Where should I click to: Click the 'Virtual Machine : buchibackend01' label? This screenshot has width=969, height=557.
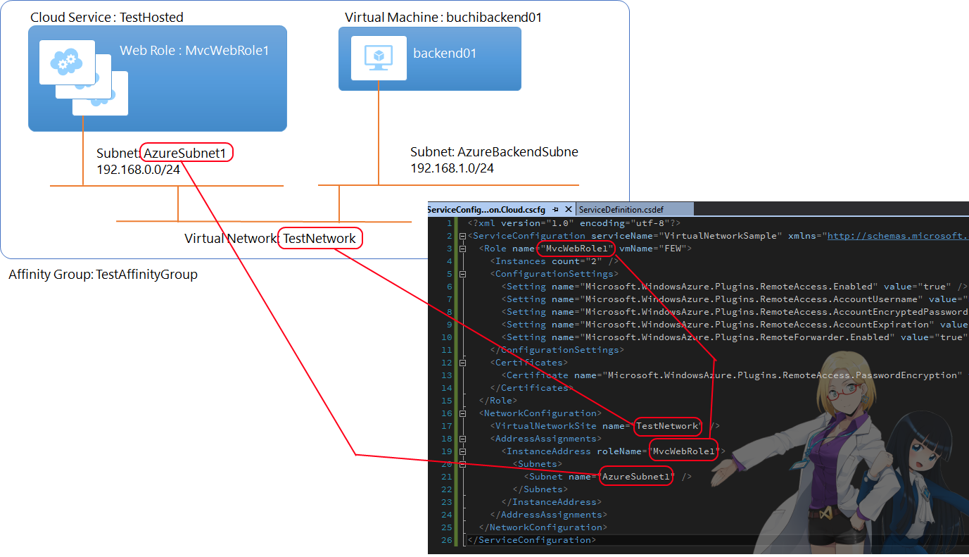443,17
